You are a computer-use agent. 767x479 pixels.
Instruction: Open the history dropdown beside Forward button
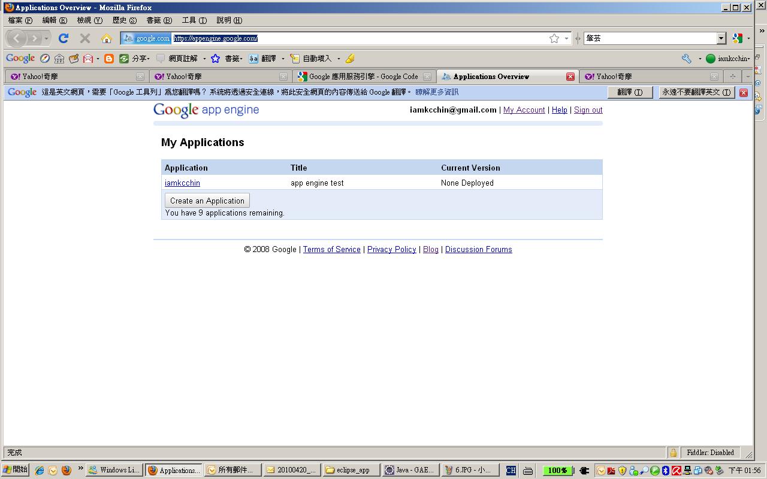46,38
